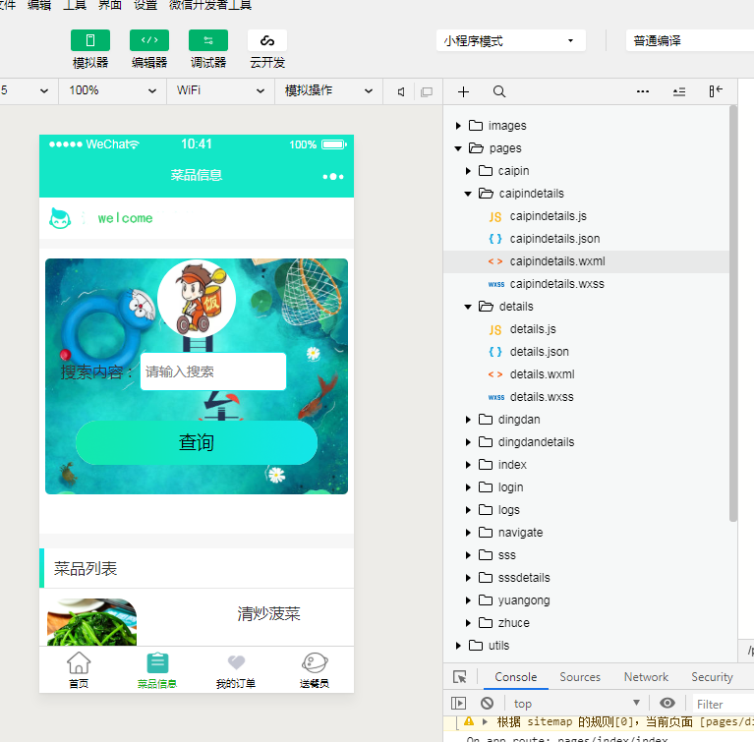Switch to the Console tab

(515, 677)
